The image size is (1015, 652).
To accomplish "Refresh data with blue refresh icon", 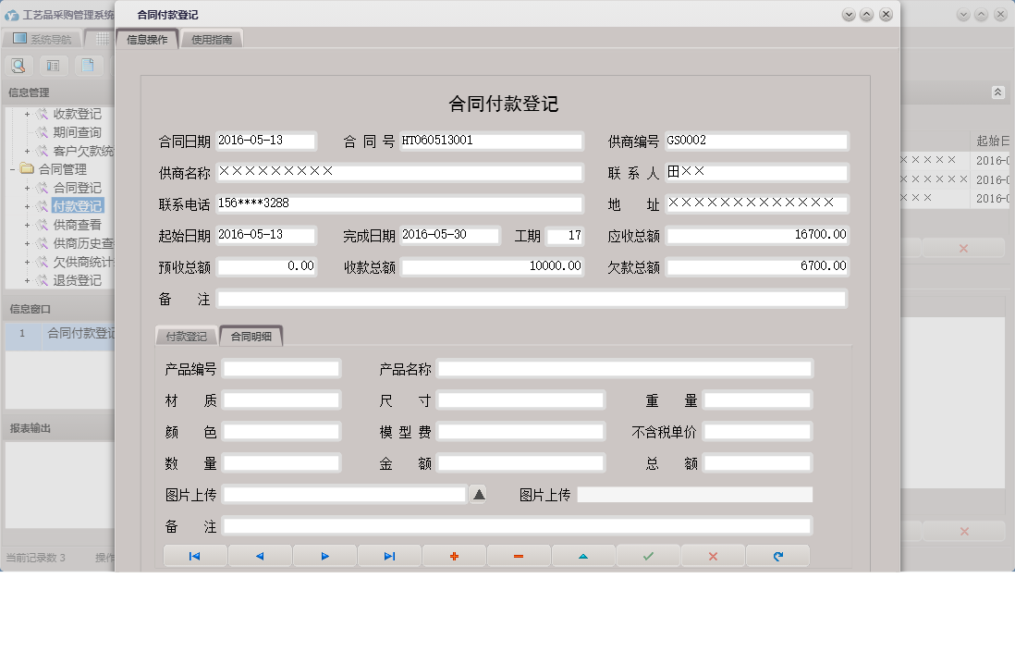I will tap(777, 555).
